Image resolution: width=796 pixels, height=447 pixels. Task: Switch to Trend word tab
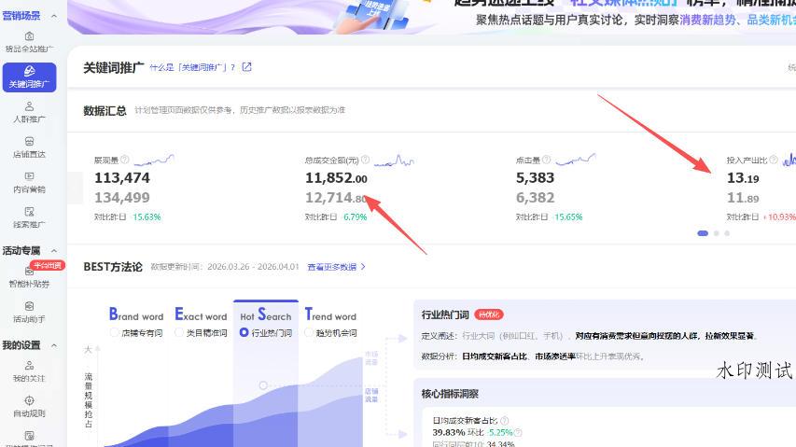(x=330, y=314)
